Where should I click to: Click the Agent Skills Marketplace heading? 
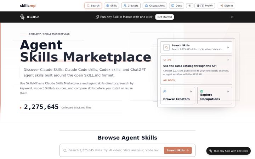85,51
